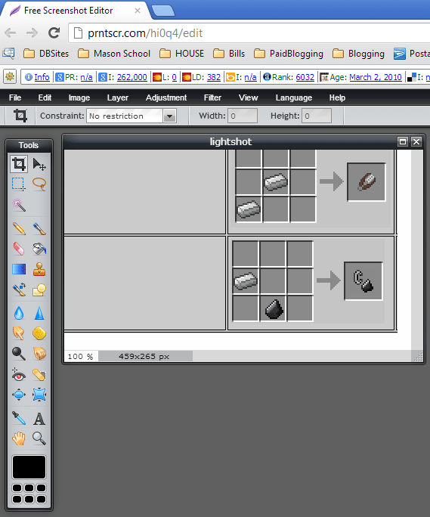The width and height of the screenshot is (430, 517).
Task: Select the Pencil tool
Action: coord(19,228)
